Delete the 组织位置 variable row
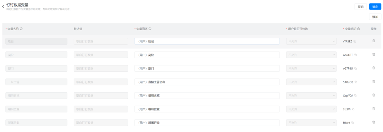This screenshot has height=132, width=383. pos(373,109)
